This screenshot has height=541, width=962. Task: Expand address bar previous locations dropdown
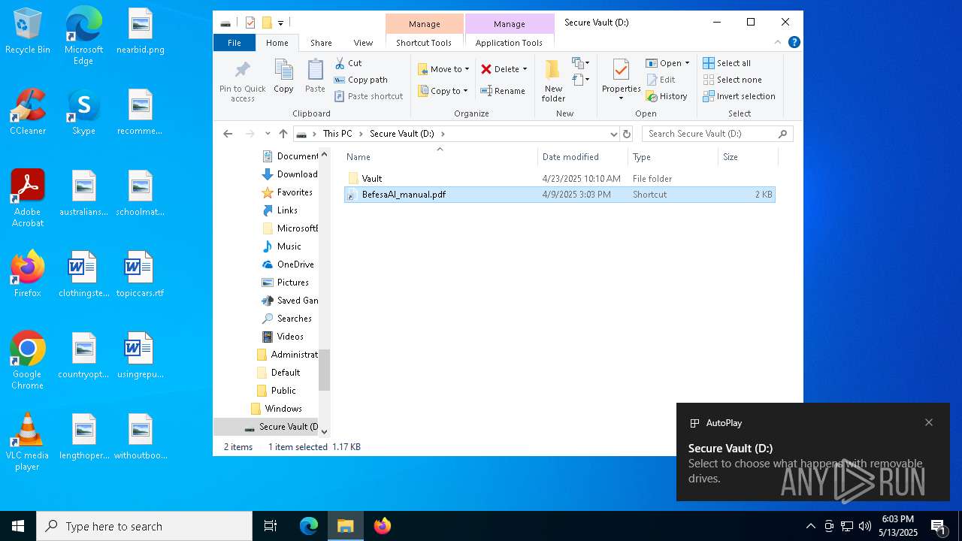click(x=613, y=134)
